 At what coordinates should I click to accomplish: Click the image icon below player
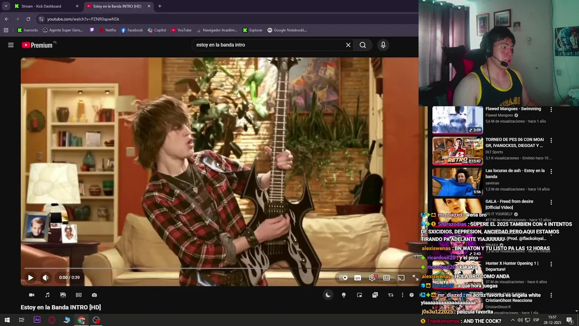63,295
